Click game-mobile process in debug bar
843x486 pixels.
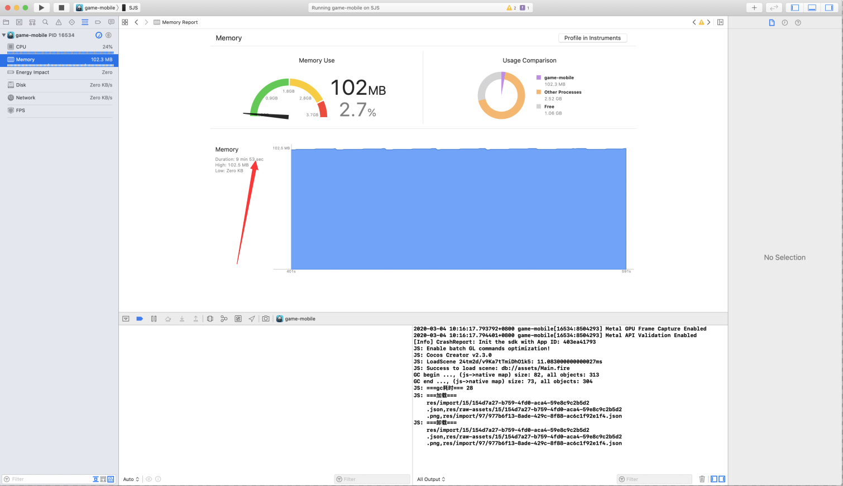296,319
